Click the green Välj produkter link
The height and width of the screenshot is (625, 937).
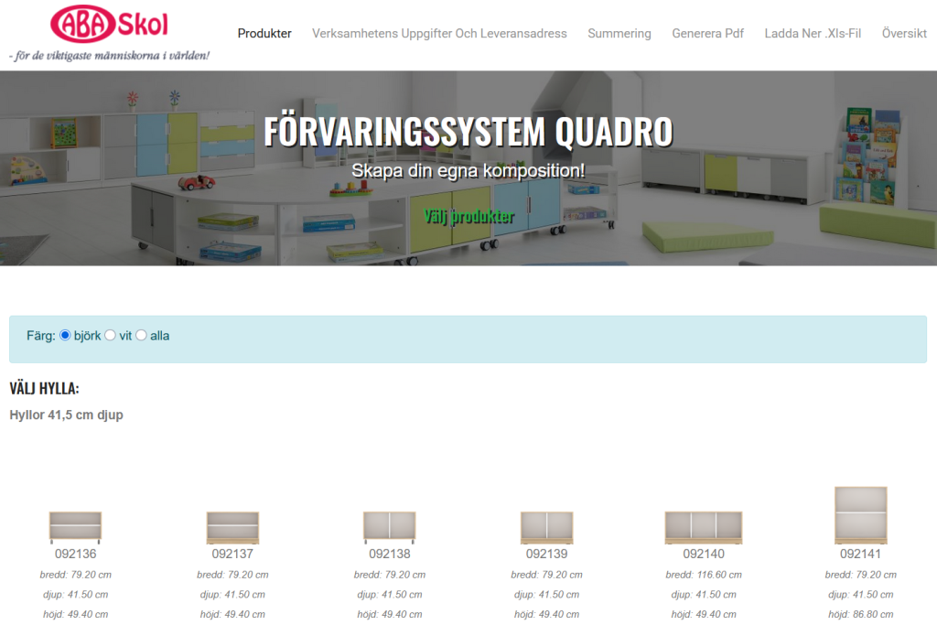click(468, 217)
